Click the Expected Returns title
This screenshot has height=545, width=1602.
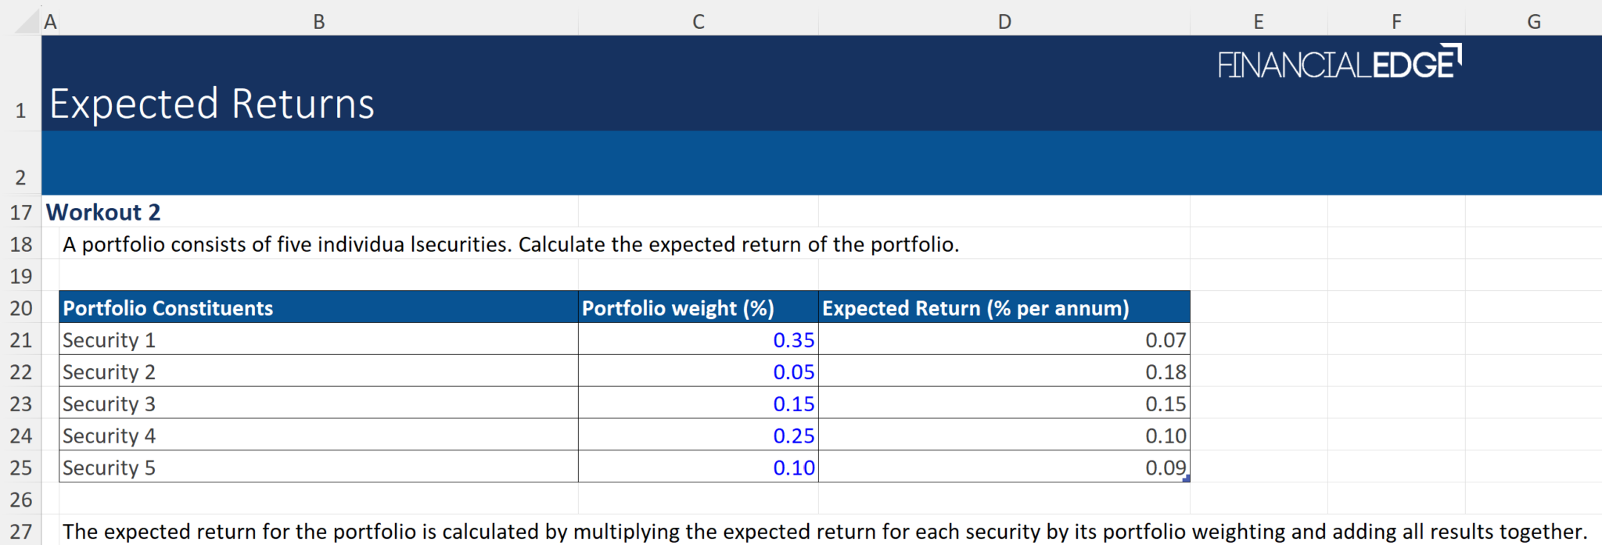(x=211, y=102)
